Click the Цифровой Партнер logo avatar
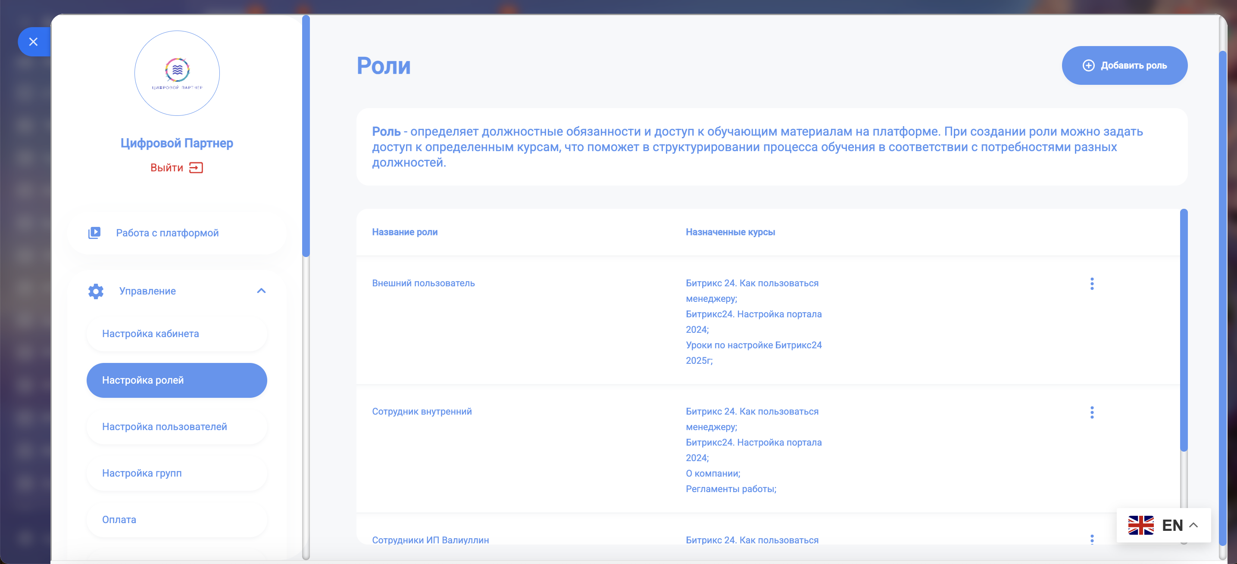1237x564 pixels. point(177,73)
